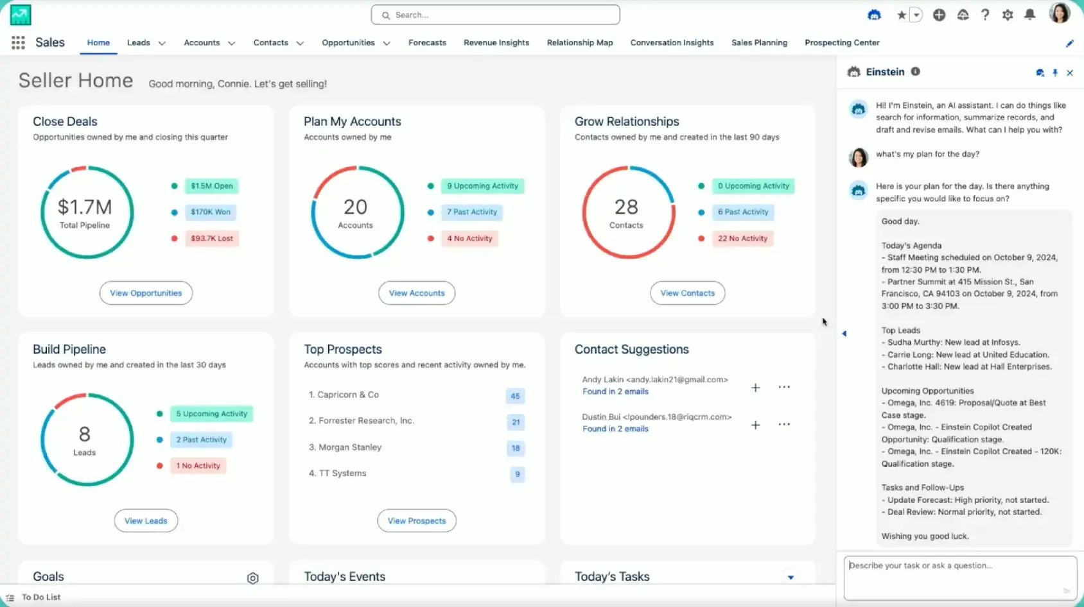Click the View Prospects button
The height and width of the screenshot is (607, 1084).
tap(417, 521)
